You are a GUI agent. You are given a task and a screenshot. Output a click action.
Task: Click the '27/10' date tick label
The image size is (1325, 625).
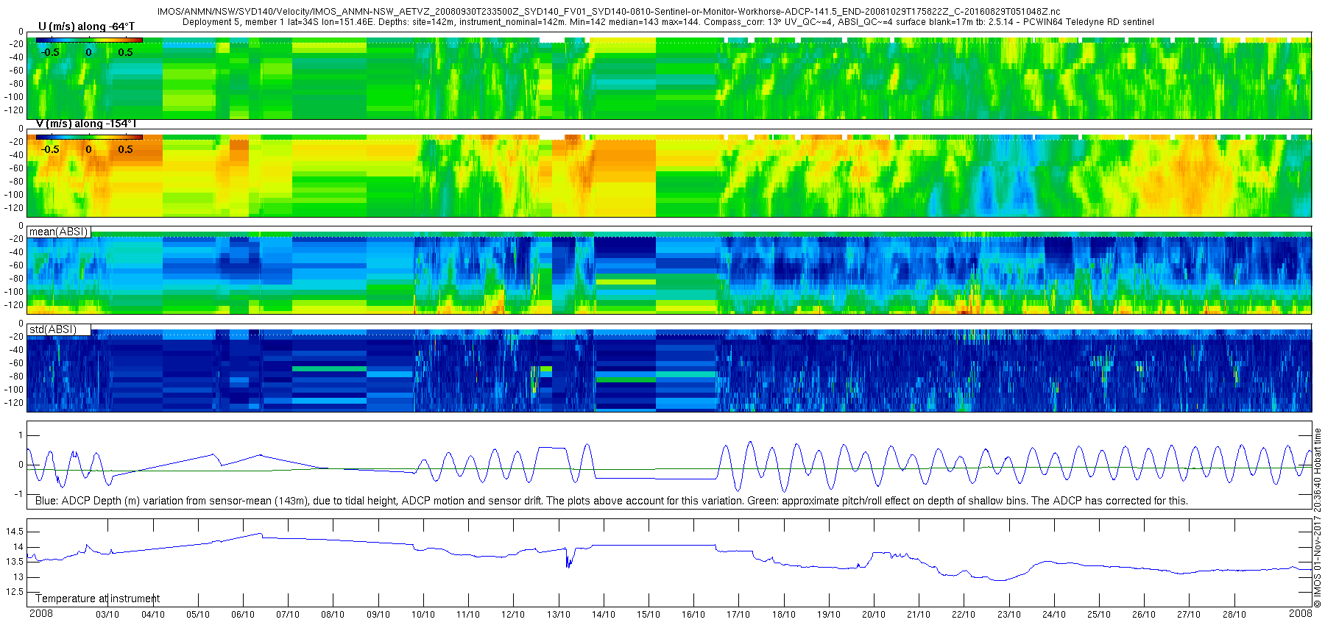1189,615
